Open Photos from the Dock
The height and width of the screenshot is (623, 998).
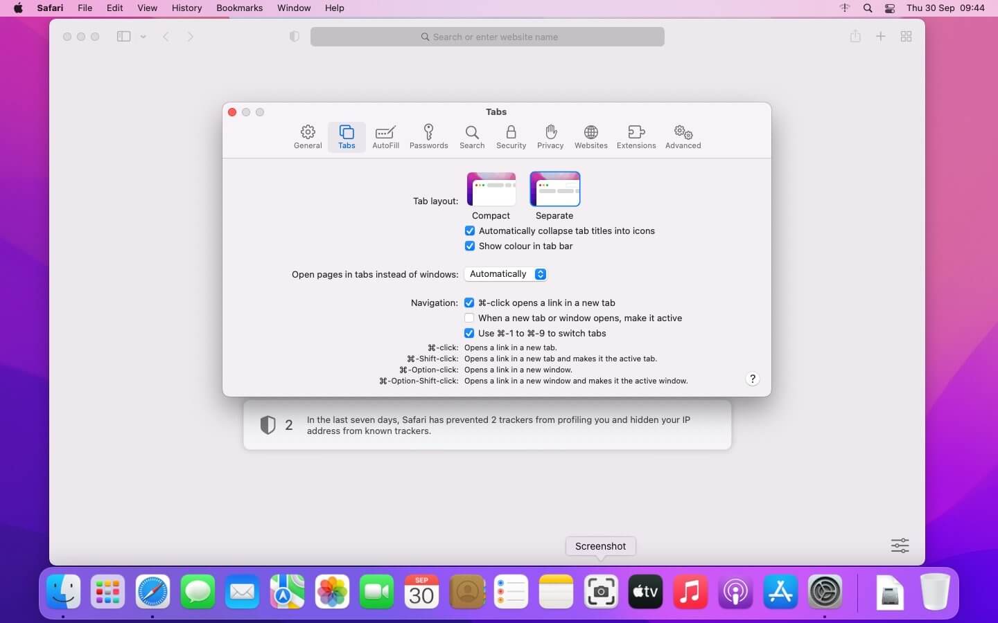tap(332, 592)
